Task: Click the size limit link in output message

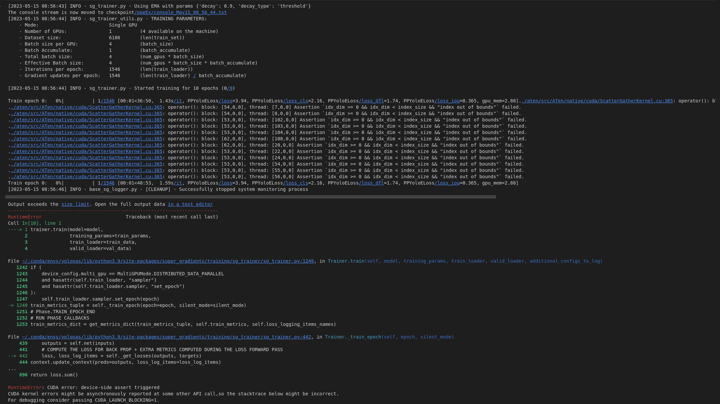Action: pyautogui.click(x=75, y=204)
